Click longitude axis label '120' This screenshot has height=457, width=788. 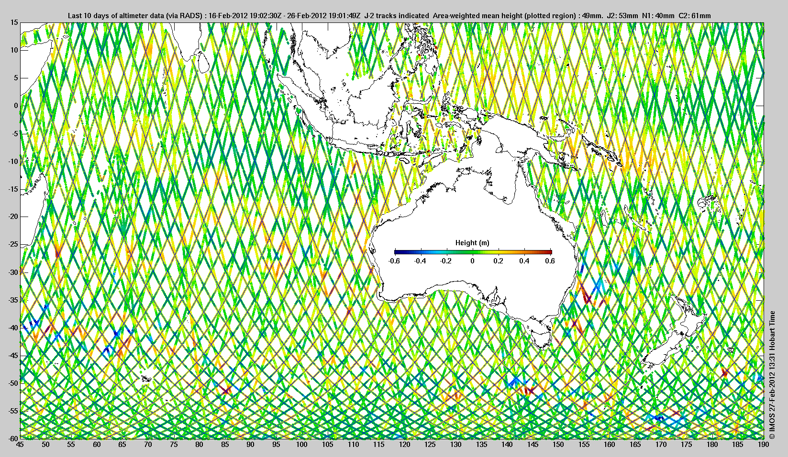coord(405,445)
